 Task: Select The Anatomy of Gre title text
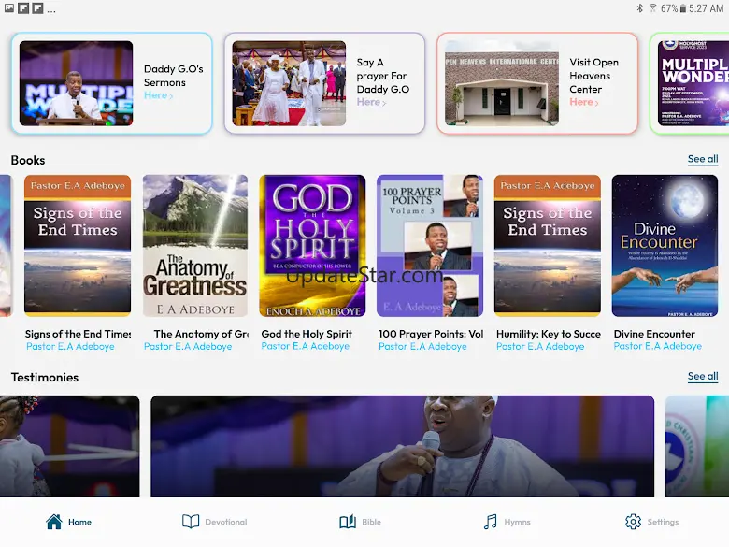(x=201, y=334)
